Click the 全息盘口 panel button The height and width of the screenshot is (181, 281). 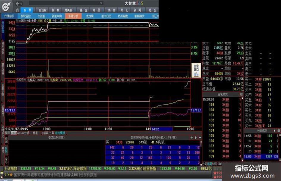(196, 70)
